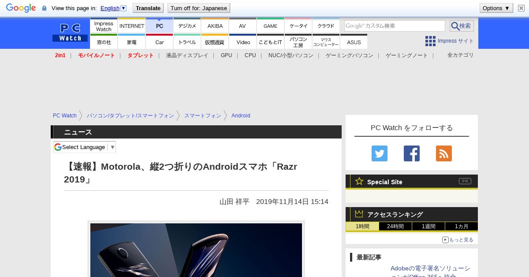Viewport: 529px width, 277px height.
Task: Click the 検索 search button
Action: (x=462, y=26)
